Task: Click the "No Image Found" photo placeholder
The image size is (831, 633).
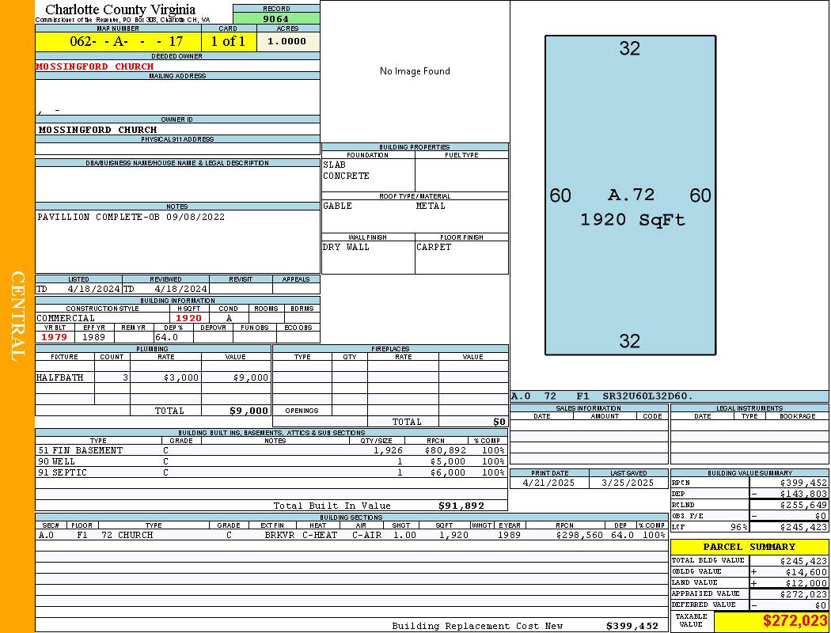Action: 415,71
